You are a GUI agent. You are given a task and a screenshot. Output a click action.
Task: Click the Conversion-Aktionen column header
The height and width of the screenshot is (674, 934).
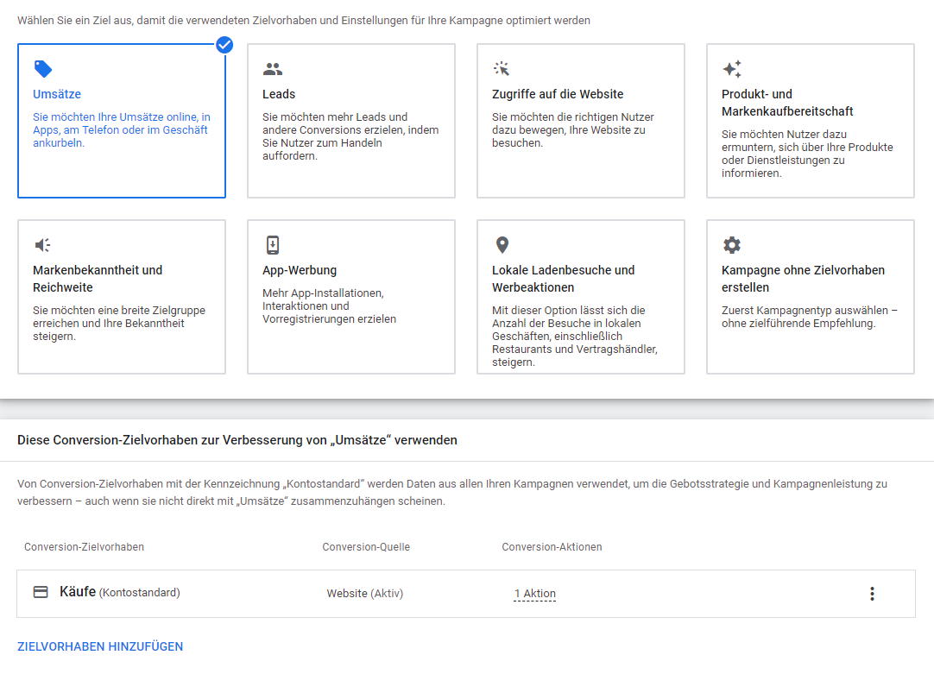tap(551, 548)
